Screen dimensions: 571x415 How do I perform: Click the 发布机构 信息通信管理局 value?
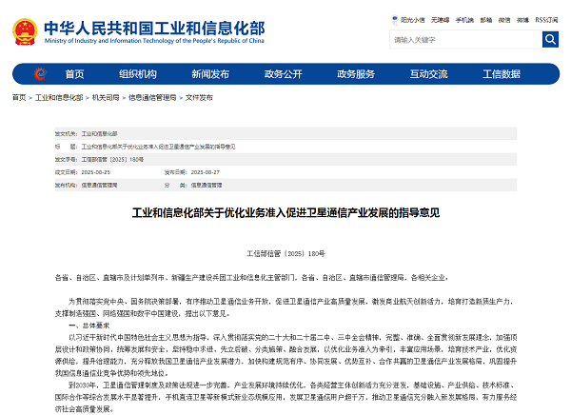99,185
